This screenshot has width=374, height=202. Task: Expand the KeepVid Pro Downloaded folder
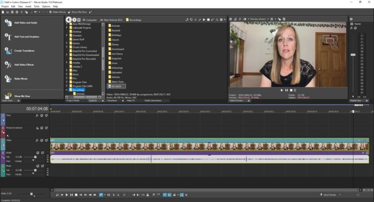point(67,55)
